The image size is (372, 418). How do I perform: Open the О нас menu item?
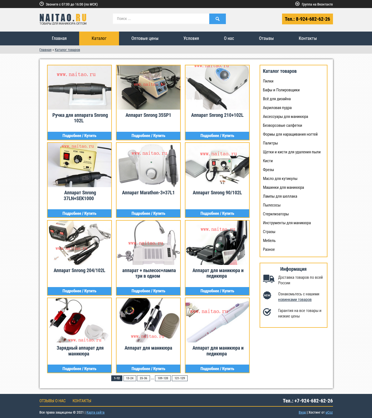229,38
